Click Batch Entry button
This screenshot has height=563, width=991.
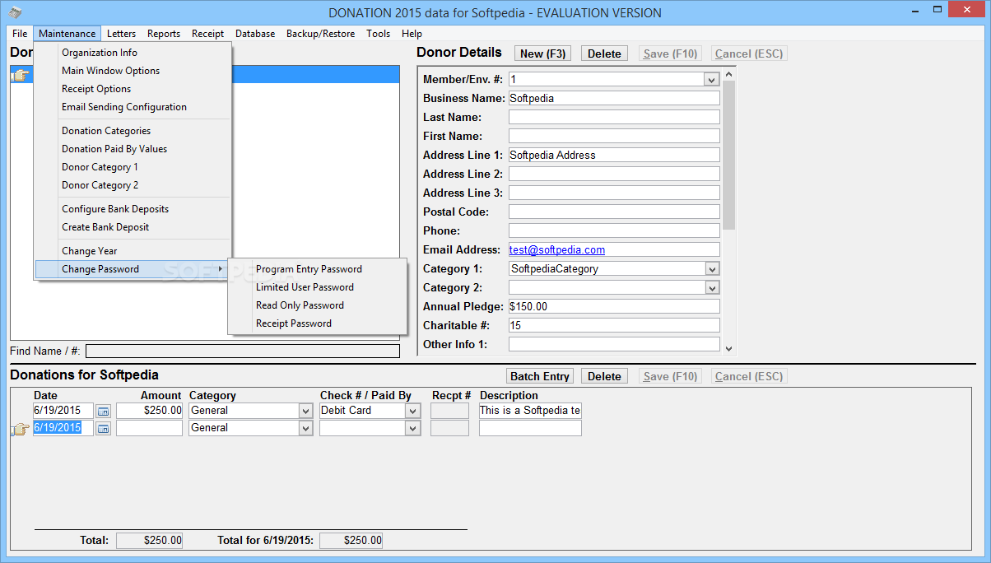(x=540, y=376)
